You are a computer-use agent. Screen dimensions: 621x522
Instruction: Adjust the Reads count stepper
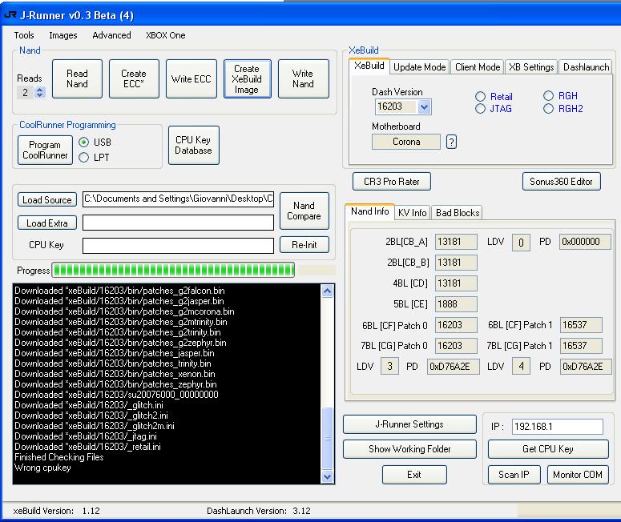click(39, 93)
